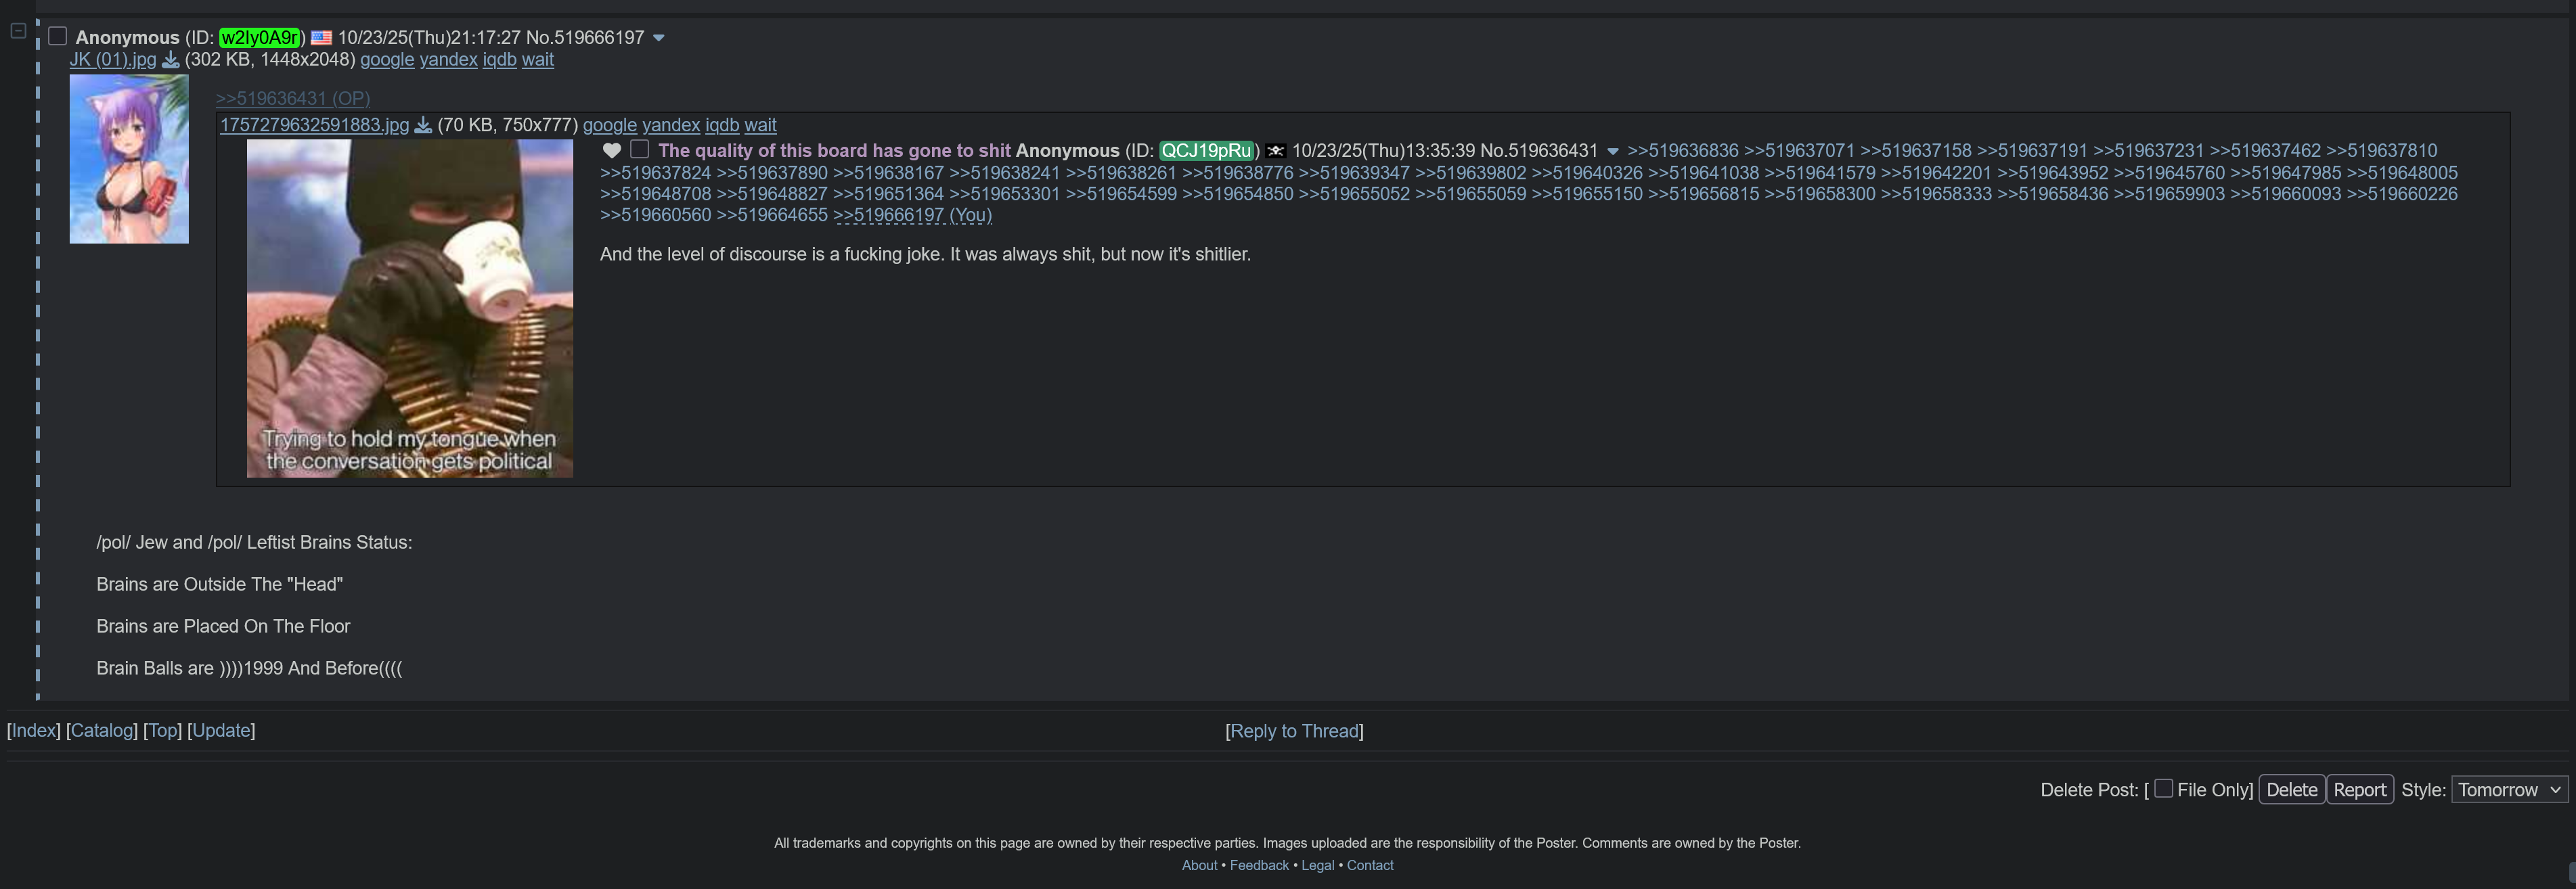This screenshot has width=2576, height=889.
Task: Enable the File Only checkbox
Action: point(2163,789)
